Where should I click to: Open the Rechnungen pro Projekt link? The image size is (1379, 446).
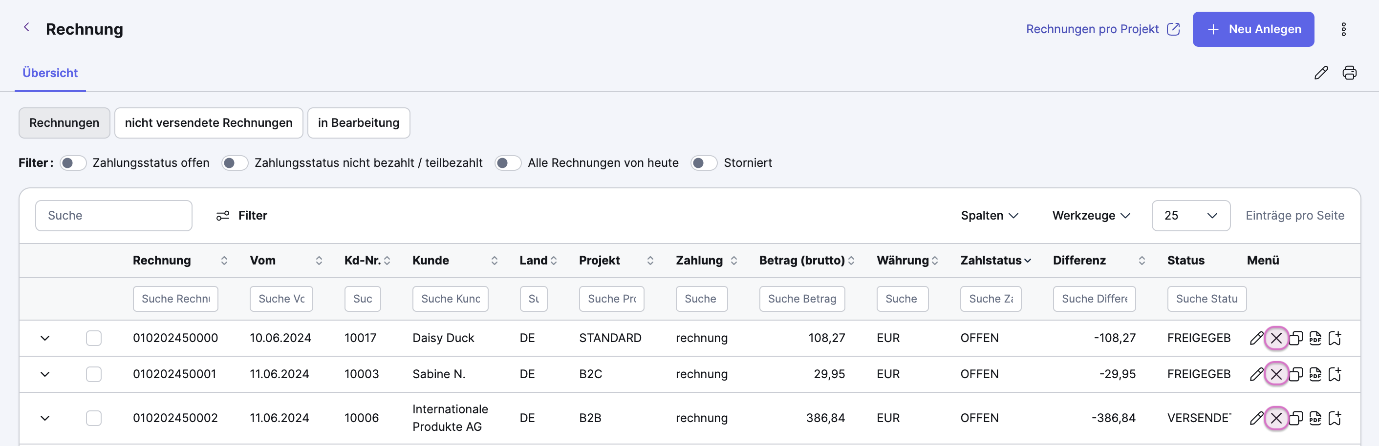click(x=1102, y=29)
